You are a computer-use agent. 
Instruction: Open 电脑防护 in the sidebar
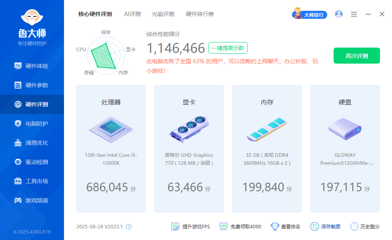coord(32,124)
